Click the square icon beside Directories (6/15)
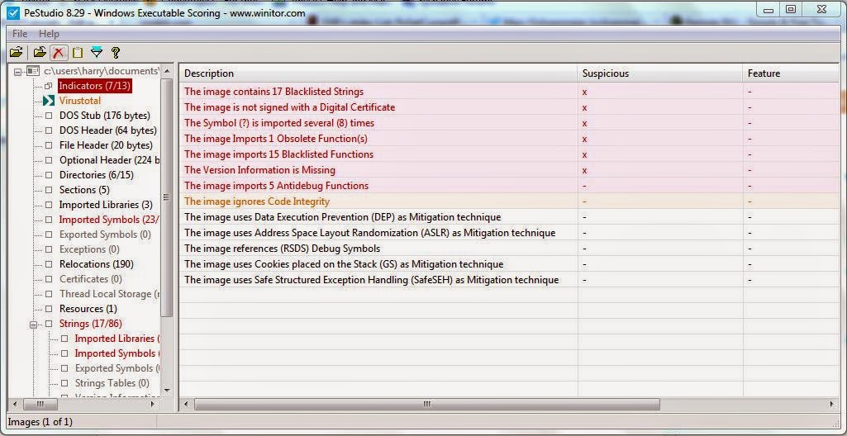847x436 pixels. pyautogui.click(x=49, y=175)
